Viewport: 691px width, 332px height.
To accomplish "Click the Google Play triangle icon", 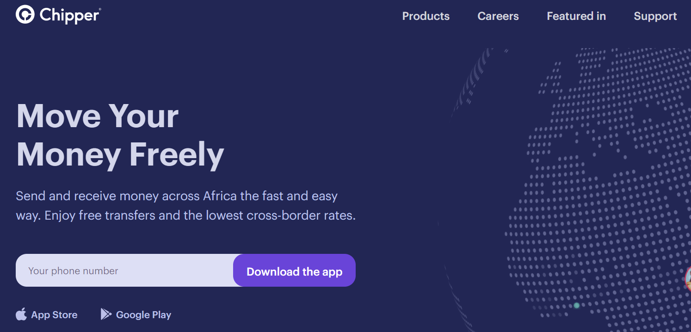I will [106, 314].
